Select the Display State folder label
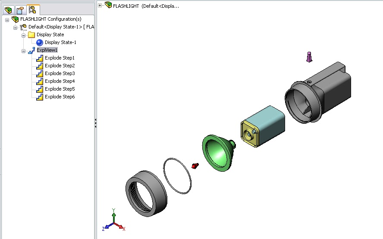 50,35
